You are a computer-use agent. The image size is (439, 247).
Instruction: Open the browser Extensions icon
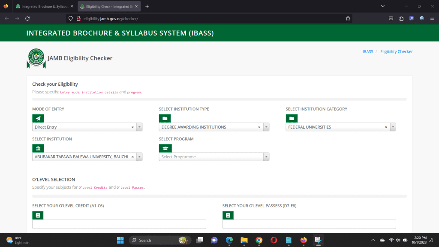coord(401,18)
